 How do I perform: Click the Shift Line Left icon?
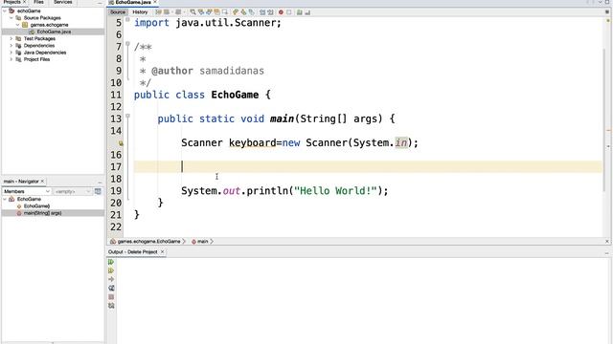262,12
